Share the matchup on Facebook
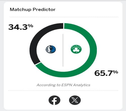This screenshot has height=111, width=126. 54,100
